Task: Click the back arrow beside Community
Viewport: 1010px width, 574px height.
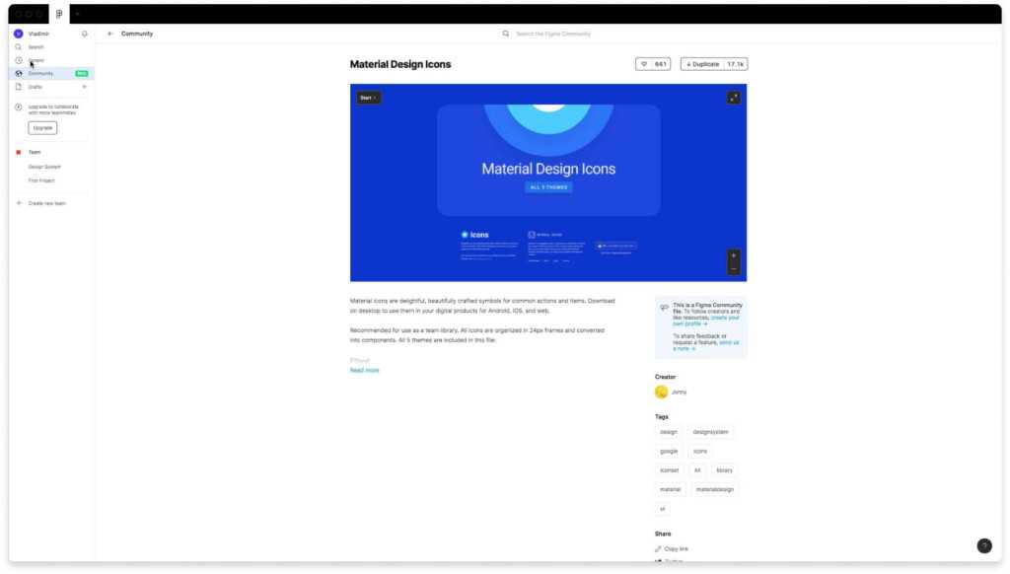Action: [110, 34]
